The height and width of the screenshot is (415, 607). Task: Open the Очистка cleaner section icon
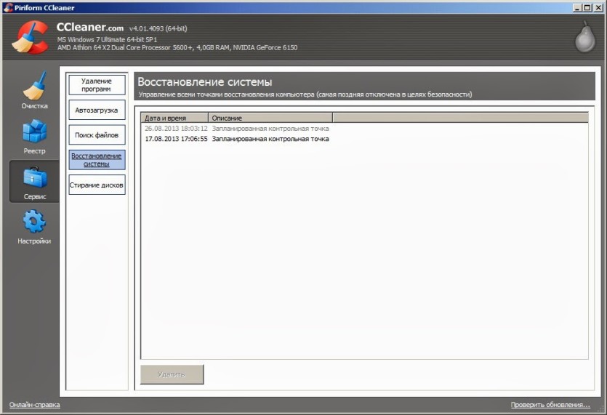point(35,86)
